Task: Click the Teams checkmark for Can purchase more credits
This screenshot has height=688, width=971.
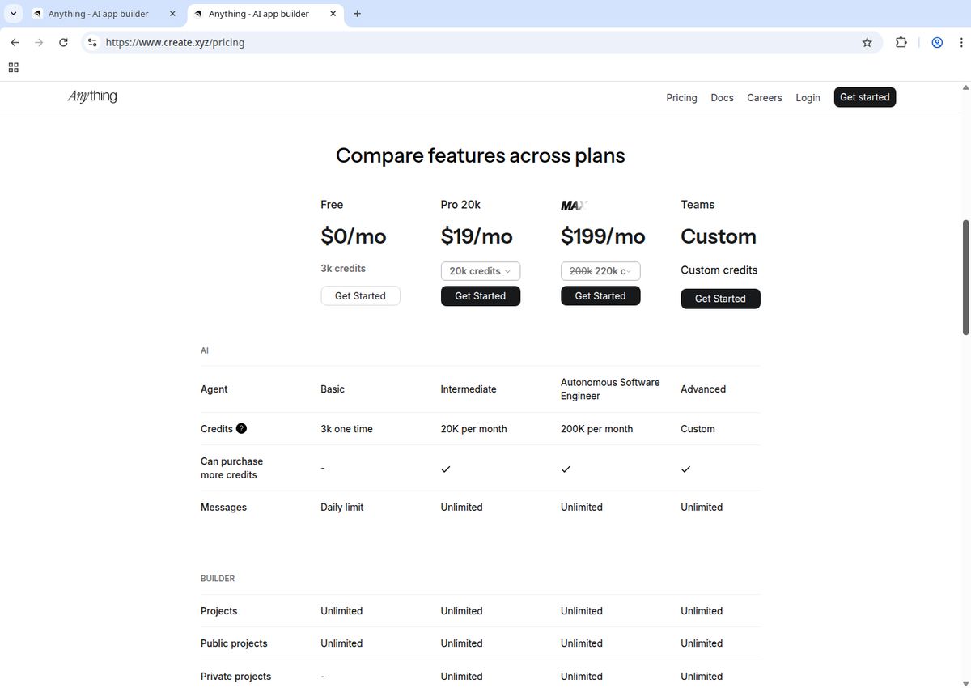Action: [x=685, y=468]
